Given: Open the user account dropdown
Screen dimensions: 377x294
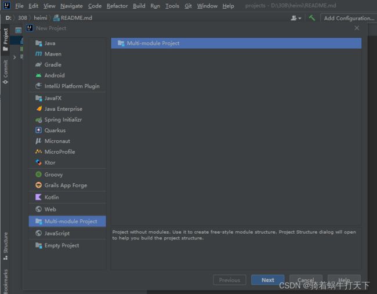Looking at the screenshot, I should pos(296,18).
